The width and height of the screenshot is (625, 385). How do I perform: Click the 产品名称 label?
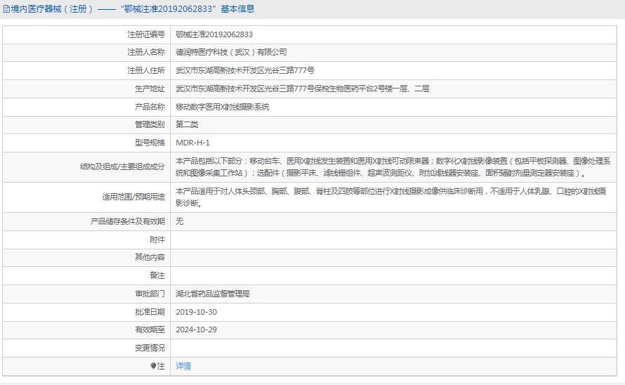coord(150,107)
